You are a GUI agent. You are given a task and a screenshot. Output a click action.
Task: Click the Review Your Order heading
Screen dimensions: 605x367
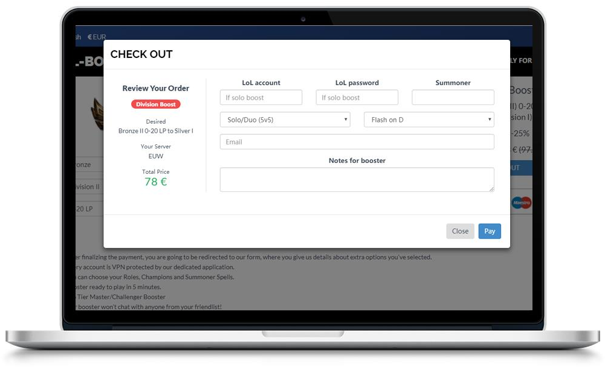[x=155, y=88]
